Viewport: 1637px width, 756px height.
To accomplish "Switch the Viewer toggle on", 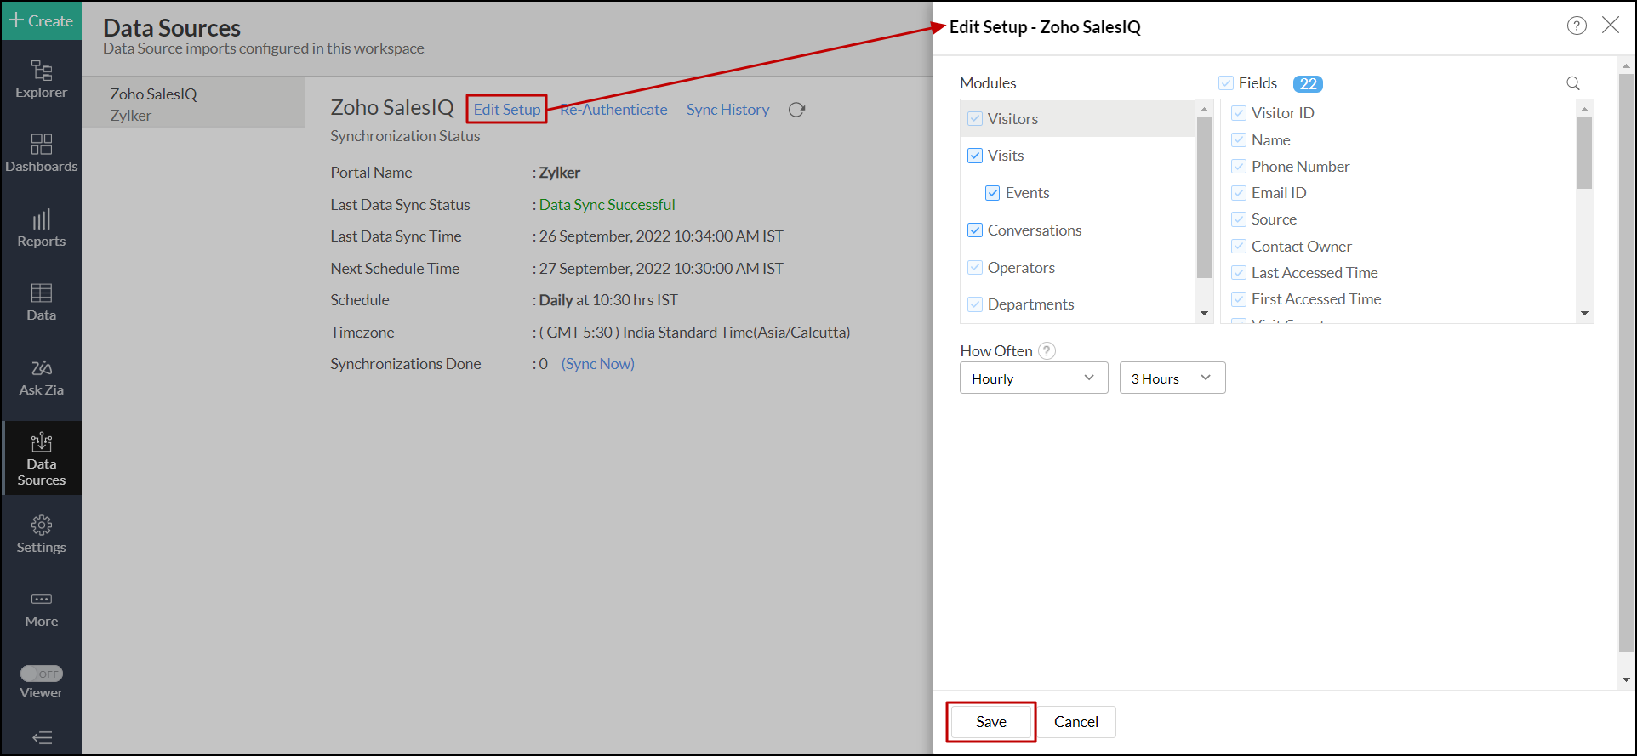I will [42, 674].
